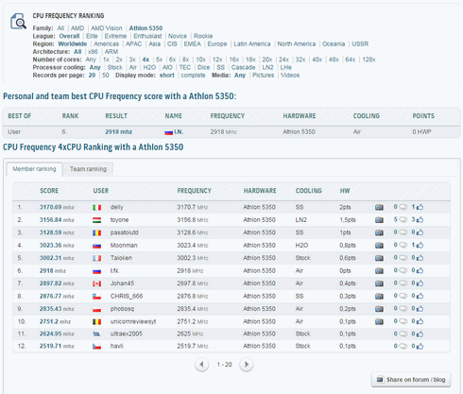This screenshot has height=394, width=463.
Task: Like ultraex2005's score with the thumbs-up icon
Action: click(420, 334)
